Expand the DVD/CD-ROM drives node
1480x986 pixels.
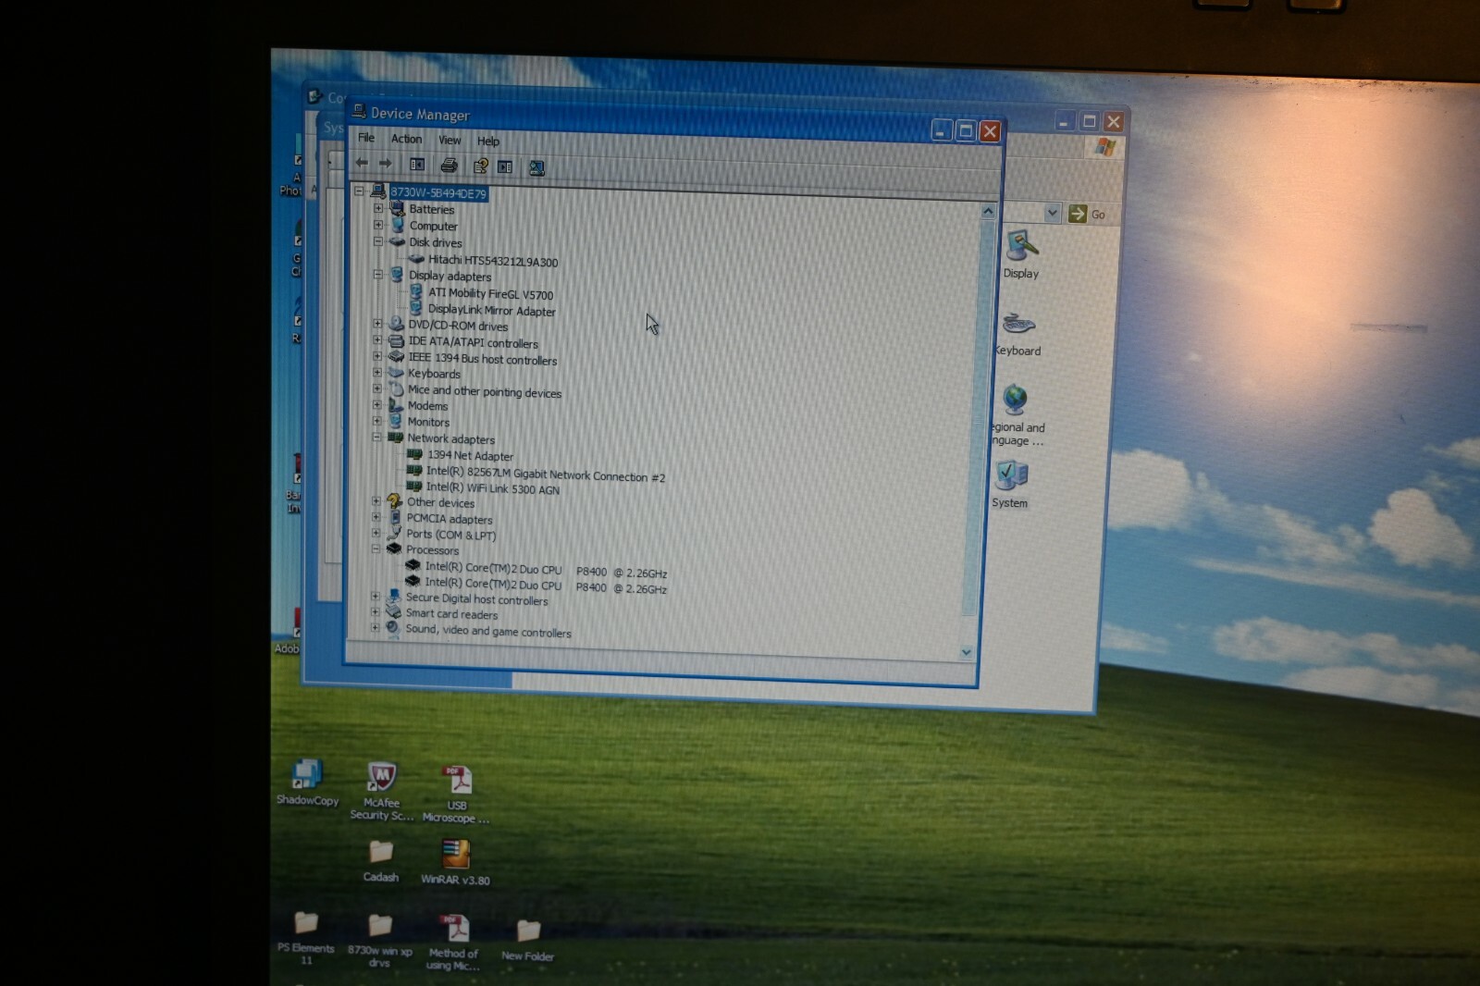coord(377,324)
